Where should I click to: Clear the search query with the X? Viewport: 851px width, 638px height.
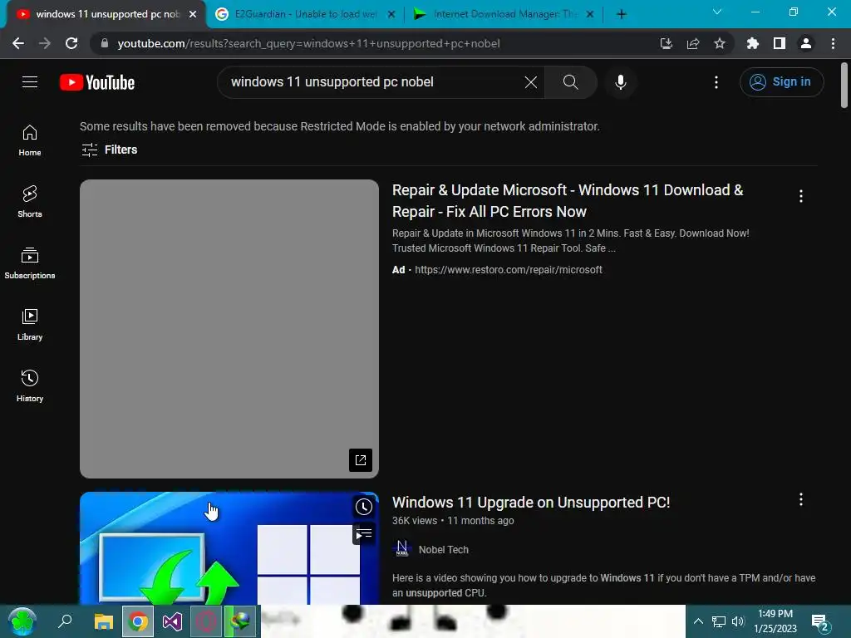531,82
